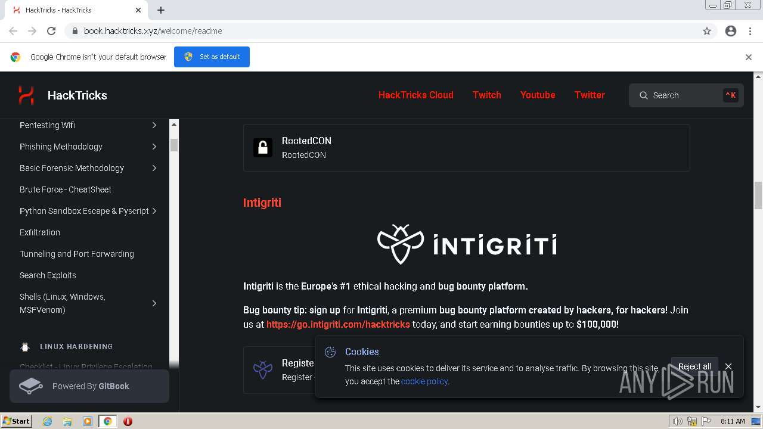Open HackTricks Cloud link
Image resolution: width=763 pixels, height=429 pixels.
(416, 95)
